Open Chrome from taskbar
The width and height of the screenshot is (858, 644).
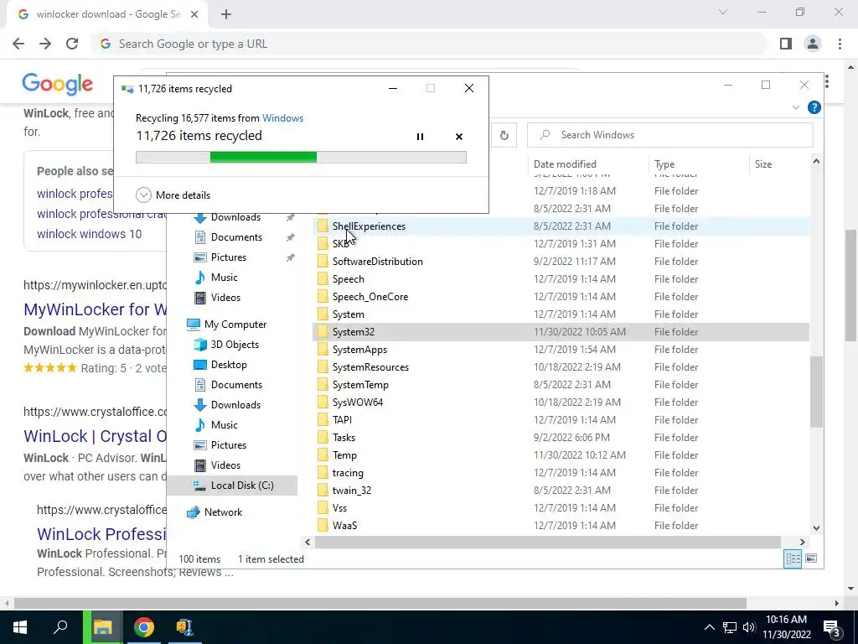[x=144, y=627]
